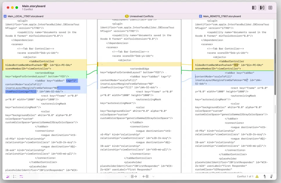Select the yellow conflict block in remote pane
The image size is (281, 183).
(x=233, y=65)
